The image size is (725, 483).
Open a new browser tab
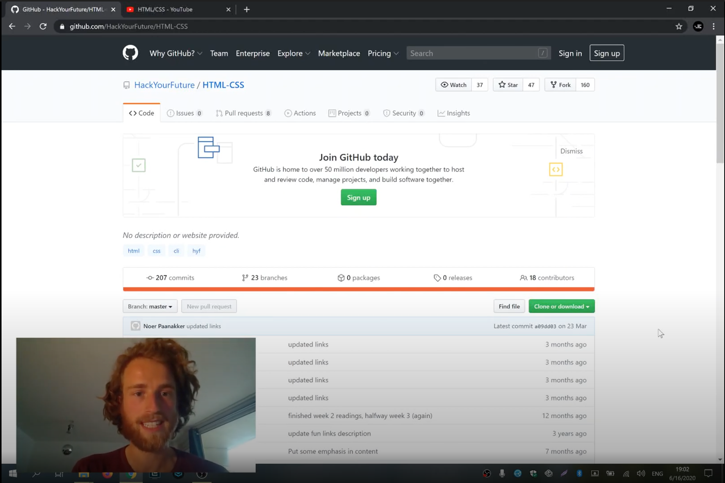point(246,10)
